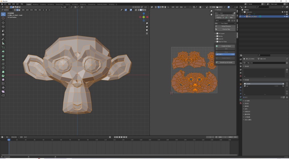Toggle visibility eye of 猴头_UV_Mesh object
289x159 pixels.
[x=284, y=16]
